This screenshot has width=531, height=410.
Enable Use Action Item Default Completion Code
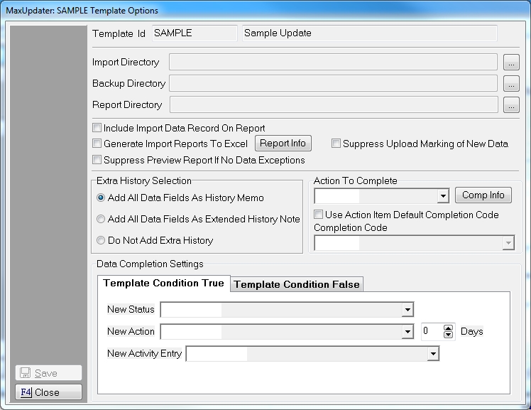319,215
